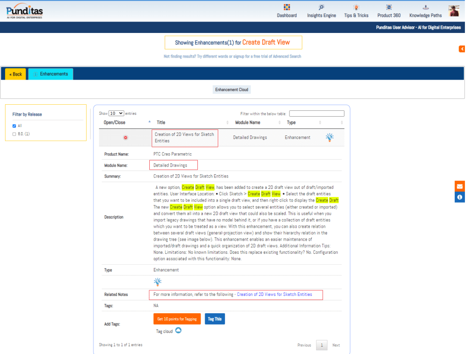Image resolution: width=469 pixels, height=354 pixels.
Task: Open the Dashboard icon in header
Action: click(x=287, y=7)
